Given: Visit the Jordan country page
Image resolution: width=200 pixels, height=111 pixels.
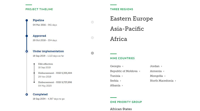Looking at the screenshot, I should tap(156, 66).
